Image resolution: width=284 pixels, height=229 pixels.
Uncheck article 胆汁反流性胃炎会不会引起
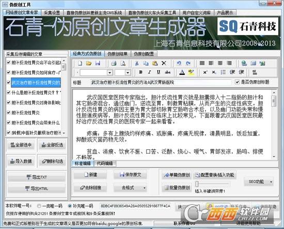tap(8, 63)
